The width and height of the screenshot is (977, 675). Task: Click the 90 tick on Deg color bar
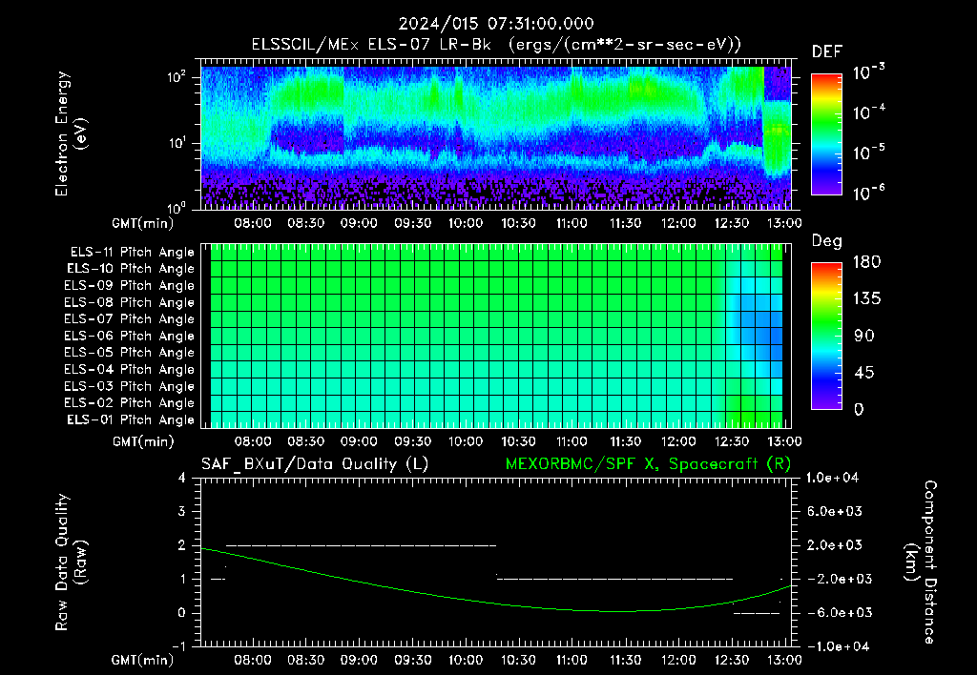tap(864, 337)
